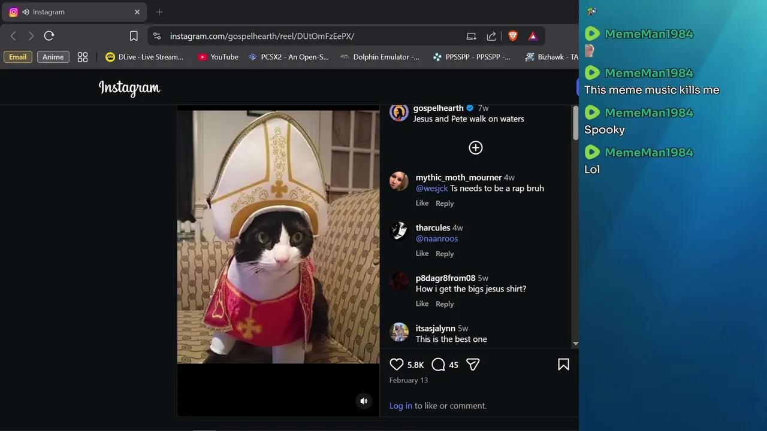This screenshot has width=767, height=431.
Task: Click chat message 'This meme music kills me'
Action: point(651,90)
